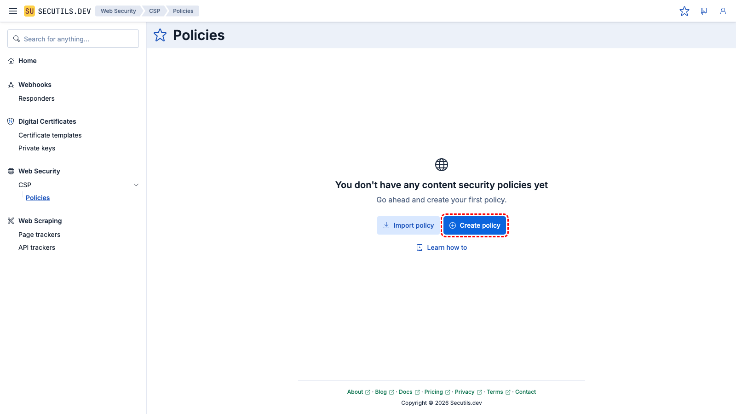Open Responders under Webhooks

(36, 98)
